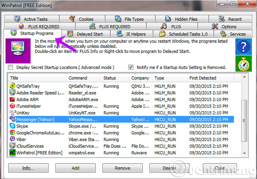
Task: Click the UniKeyNT.exe command cell
Action: click(x=82, y=113)
